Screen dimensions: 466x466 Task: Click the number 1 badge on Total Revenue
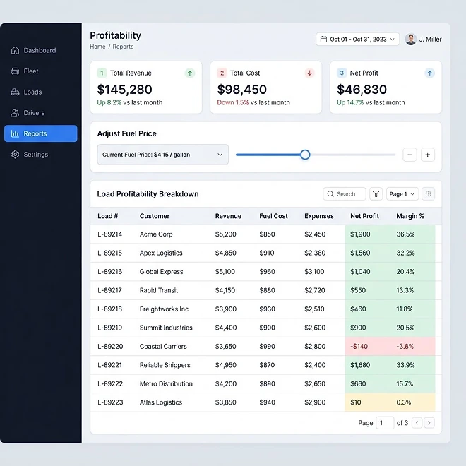click(x=102, y=73)
